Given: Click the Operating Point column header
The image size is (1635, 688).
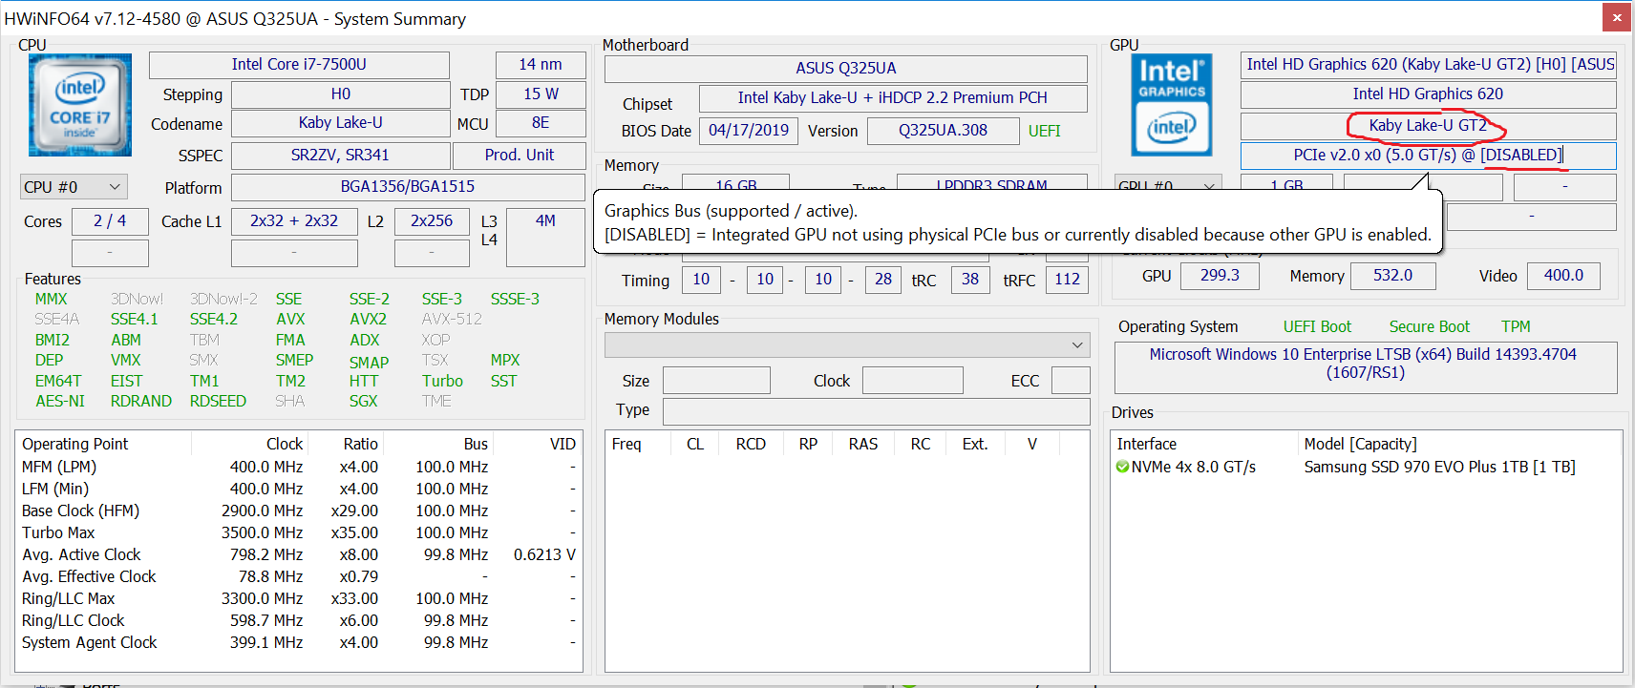Looking at the screenshot, I should click(75, 445).
